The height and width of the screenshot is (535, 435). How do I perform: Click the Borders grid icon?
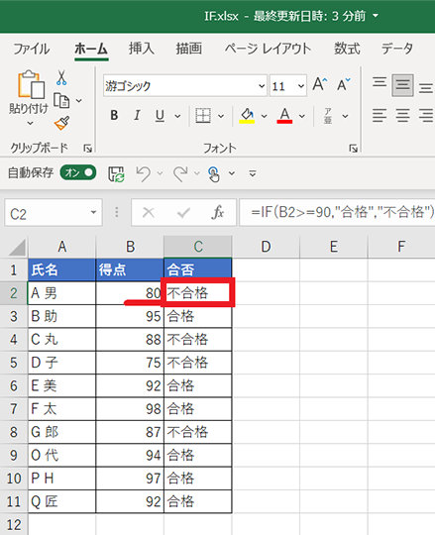pyautogui.click(x=203, y=116)
